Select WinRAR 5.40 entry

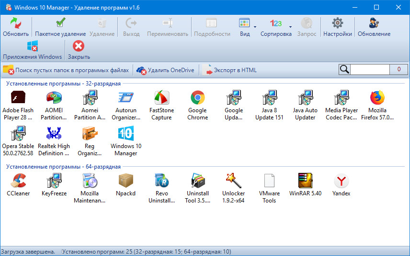pos(305,185)
